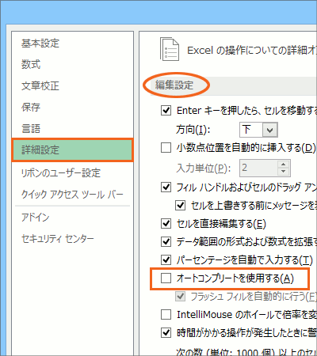Open クイック アクセス ツール バー settings

click(72, 195)
